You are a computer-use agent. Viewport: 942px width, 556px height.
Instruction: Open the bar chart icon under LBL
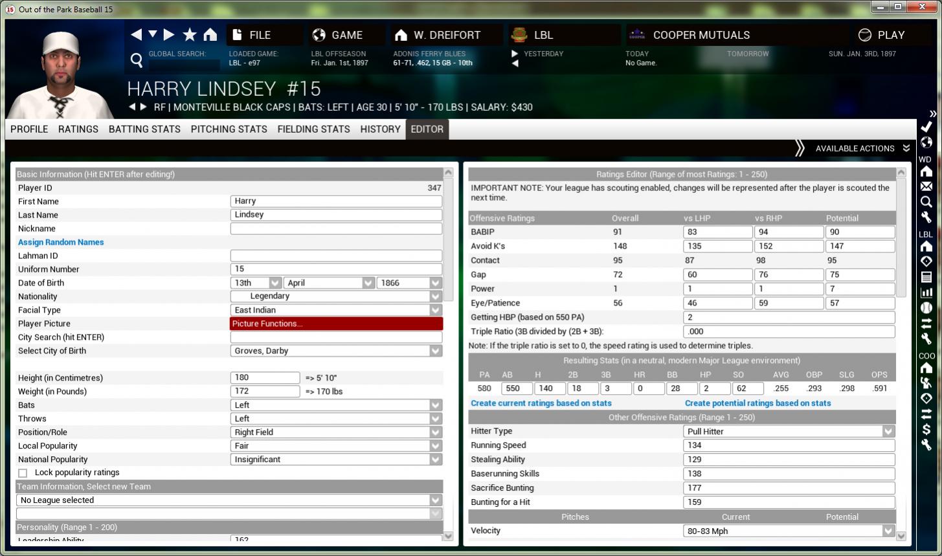(x=926, y=292)
